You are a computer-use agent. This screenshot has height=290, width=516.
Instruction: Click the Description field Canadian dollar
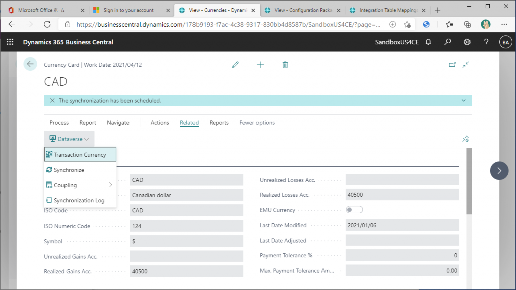[186, 195]
